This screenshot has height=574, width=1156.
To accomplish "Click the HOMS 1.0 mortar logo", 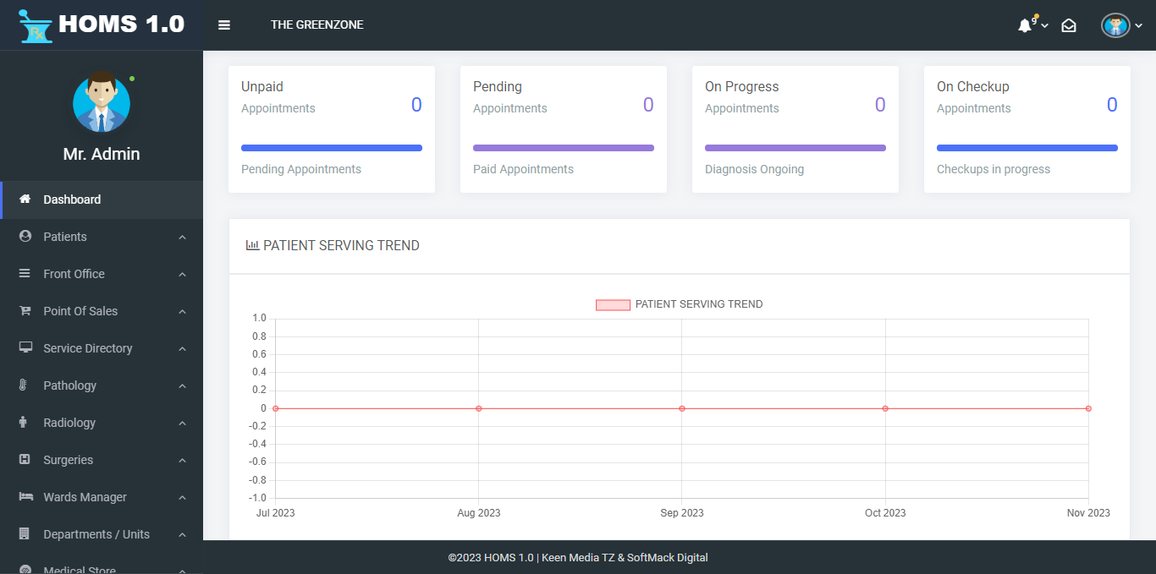I will click(36, 25).
